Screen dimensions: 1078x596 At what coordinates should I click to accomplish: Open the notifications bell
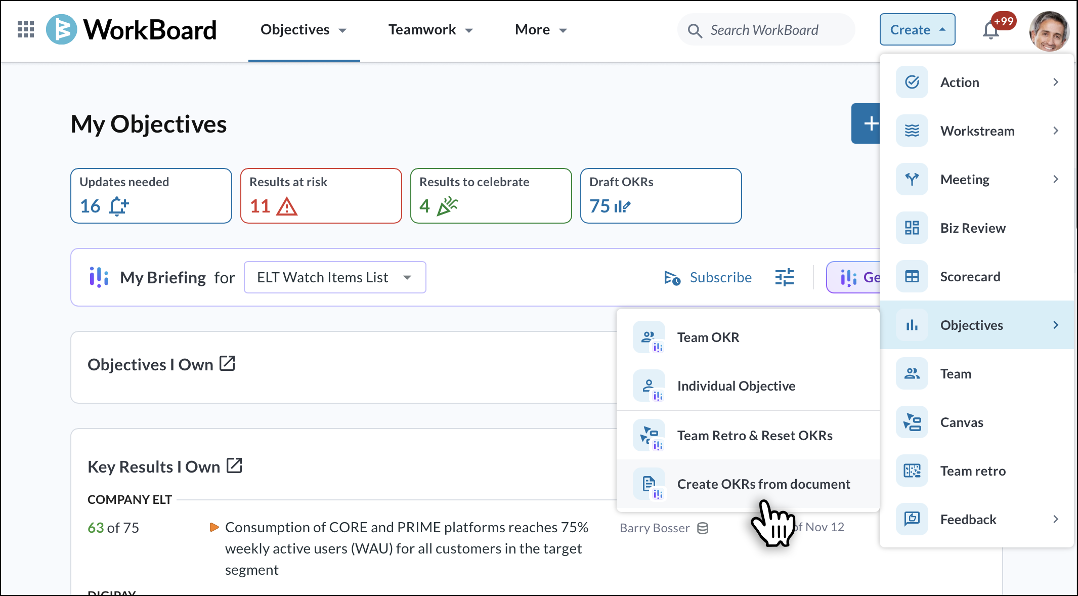[991, 30]
